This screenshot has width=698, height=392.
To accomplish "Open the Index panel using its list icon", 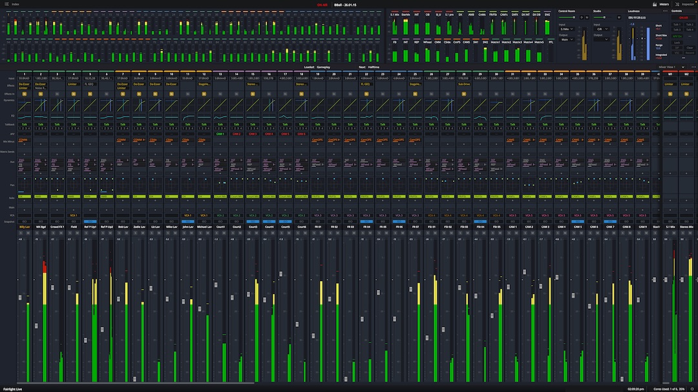I will 6,3.
